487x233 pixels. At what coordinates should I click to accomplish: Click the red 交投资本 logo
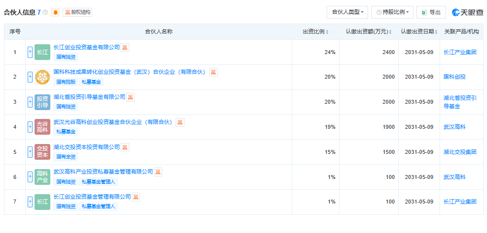click(x=42, y=152)
